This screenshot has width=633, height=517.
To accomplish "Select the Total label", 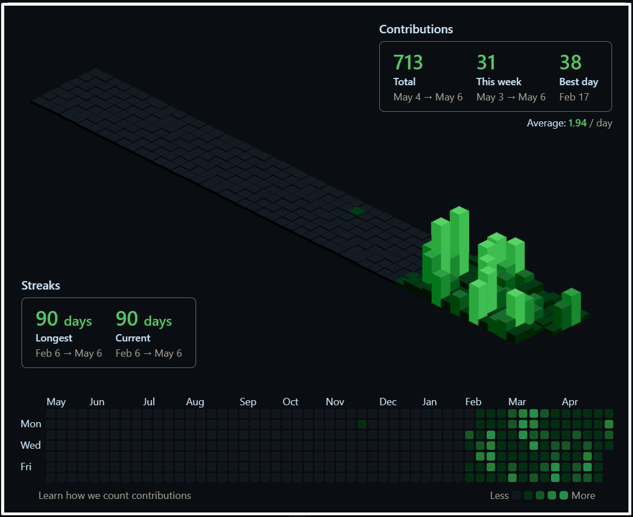I will pos(404,81).
